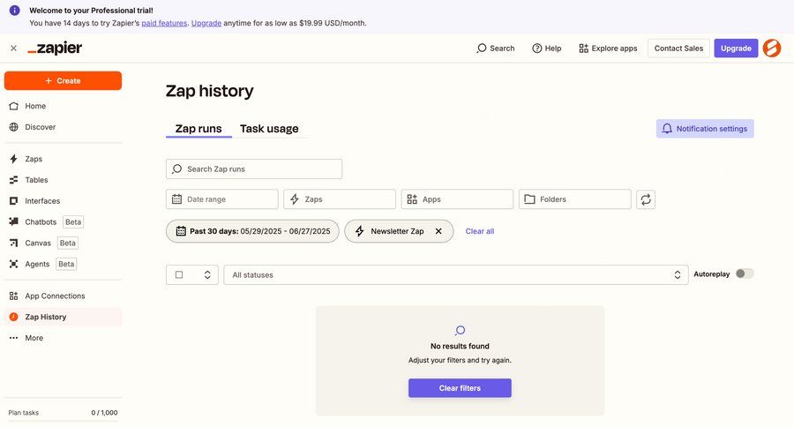Screen dimensions: 794x427
Task: Click the orange Create button
Action: (x=63, y=80)
